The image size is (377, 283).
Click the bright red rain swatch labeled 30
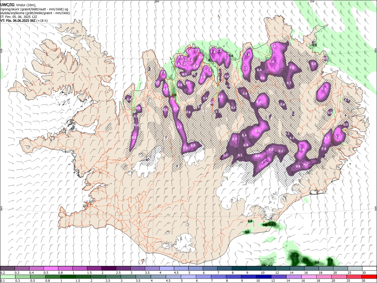point(369,277)
